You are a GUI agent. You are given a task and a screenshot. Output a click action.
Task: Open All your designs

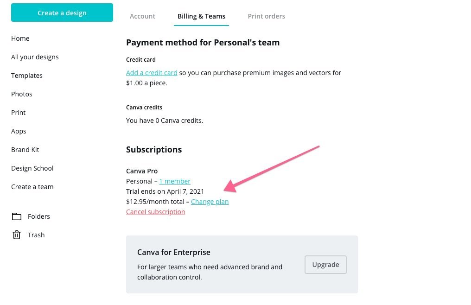(35, 57)
